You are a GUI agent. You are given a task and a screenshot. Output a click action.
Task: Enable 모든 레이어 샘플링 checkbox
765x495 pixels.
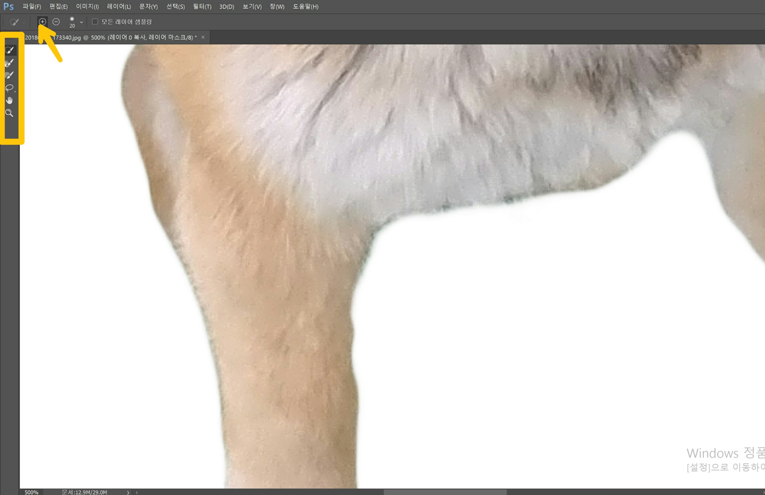95,22
